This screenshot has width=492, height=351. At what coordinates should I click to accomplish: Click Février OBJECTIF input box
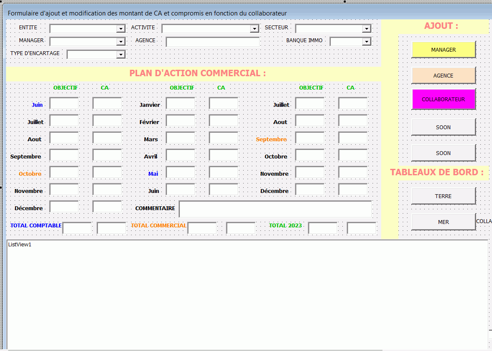click(180, 121)
